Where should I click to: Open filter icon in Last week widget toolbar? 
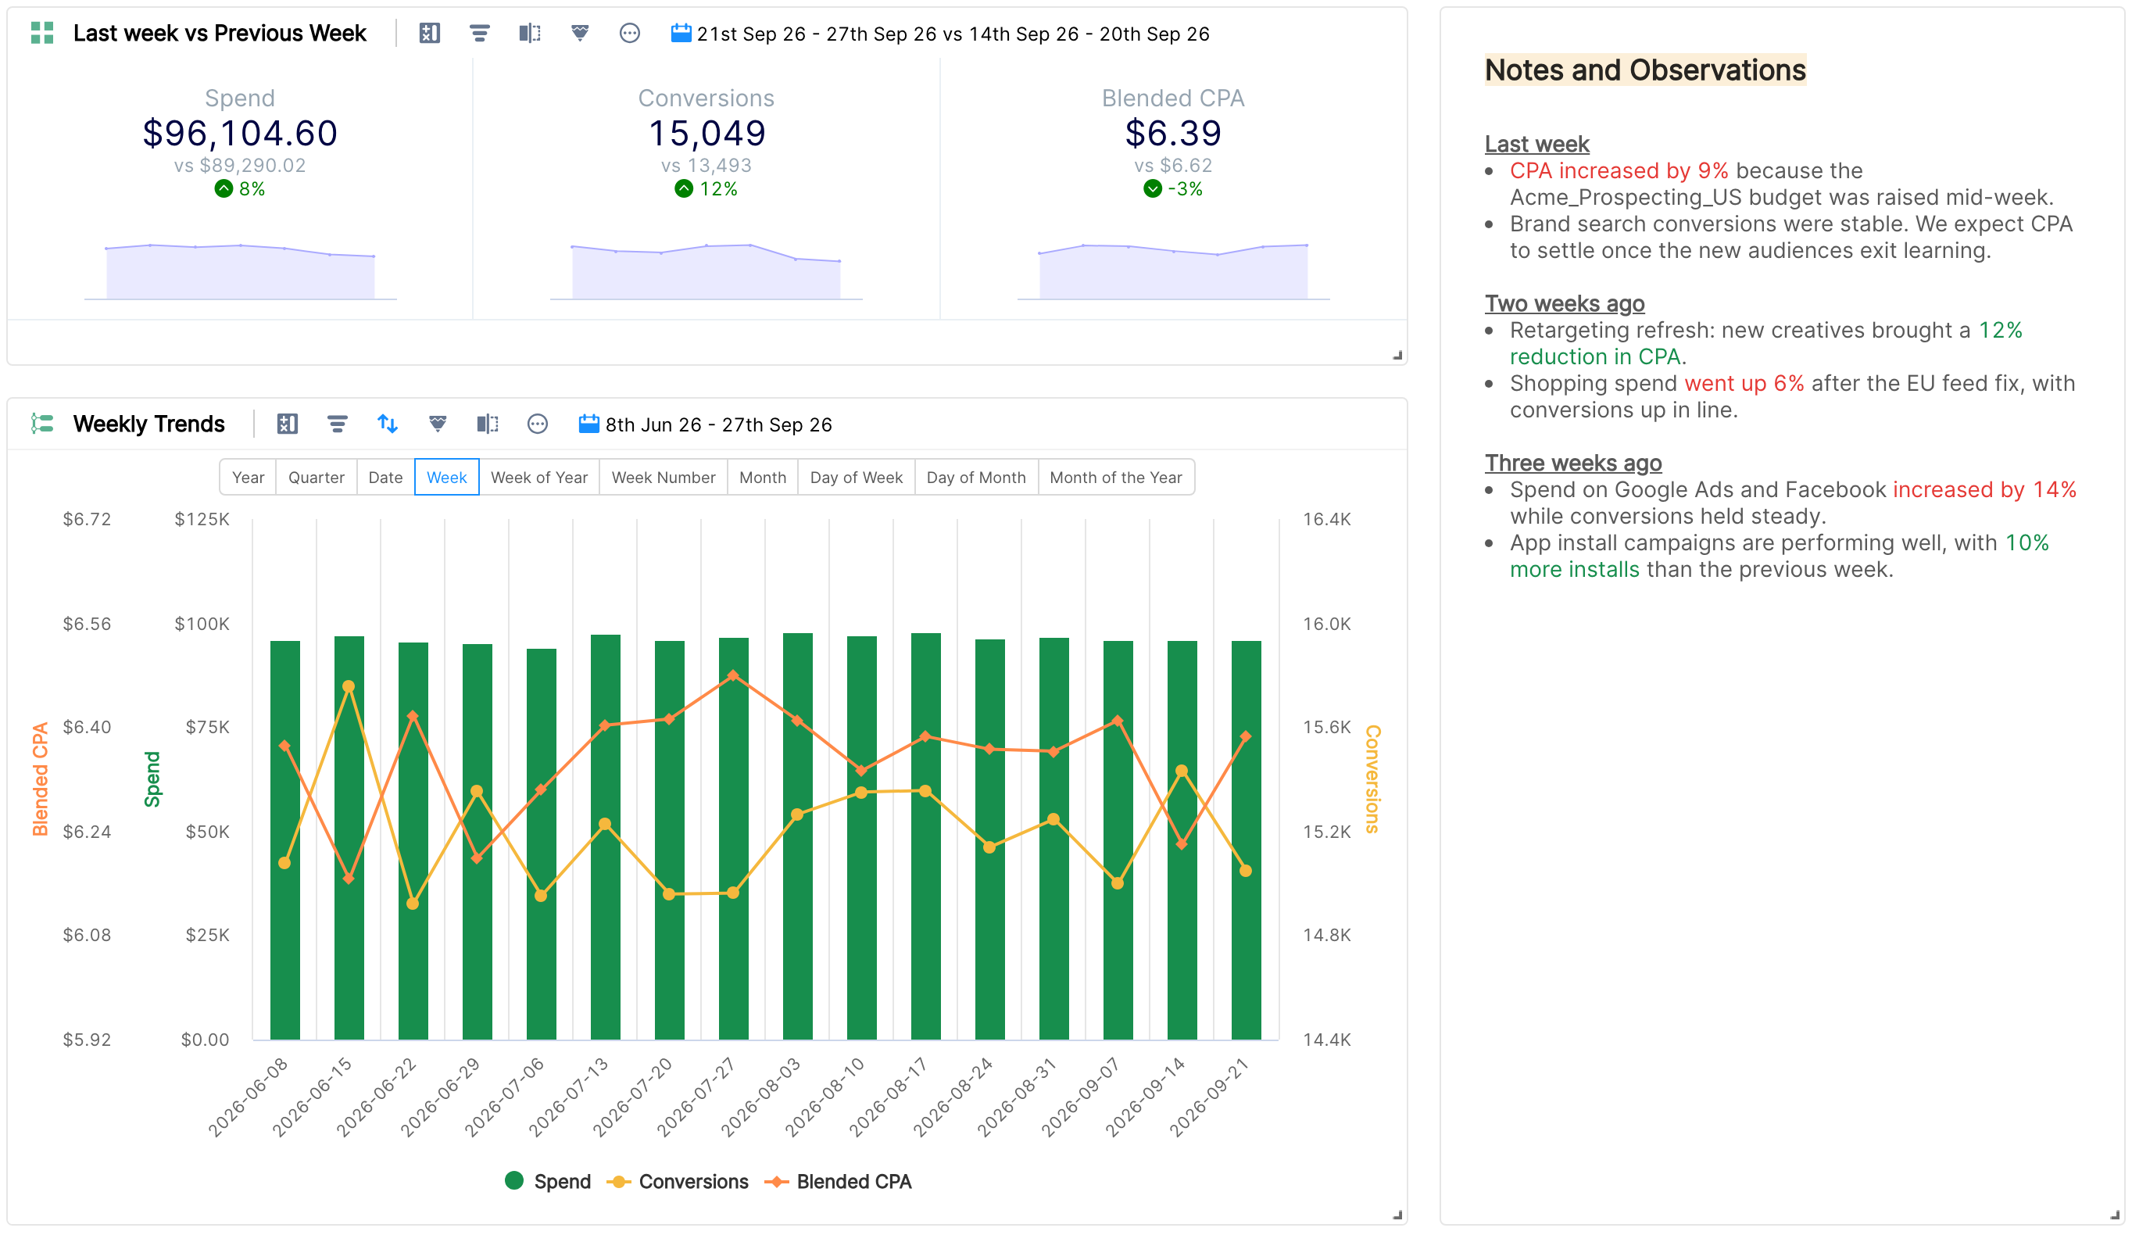click(480, 33)
